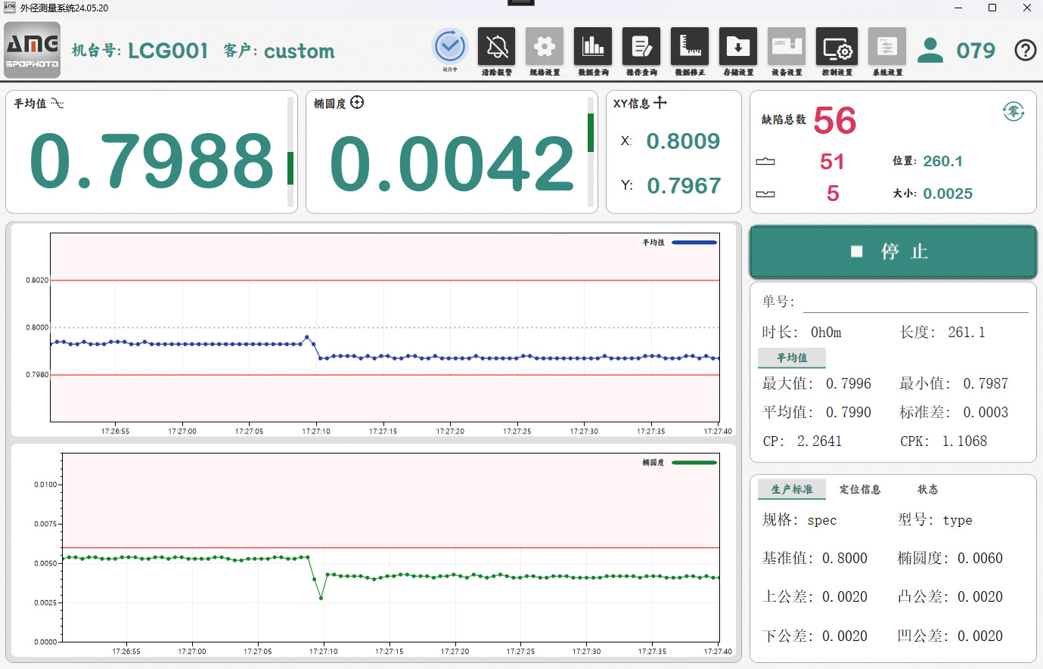The width and height of the screenshot is (1043, 669).
Task: Click the running status indicator icon
Action: click(449, 47)
